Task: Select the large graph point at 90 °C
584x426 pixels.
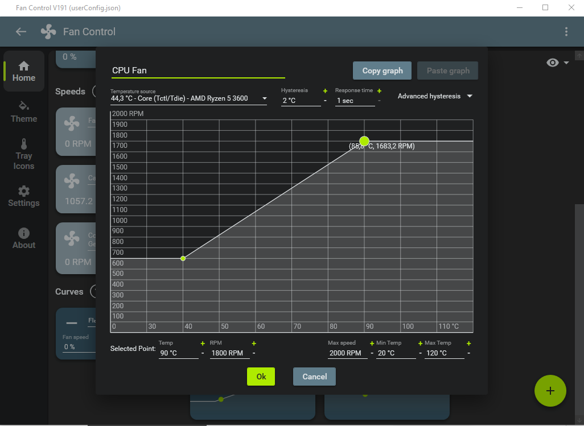Action: coord(364,141)
